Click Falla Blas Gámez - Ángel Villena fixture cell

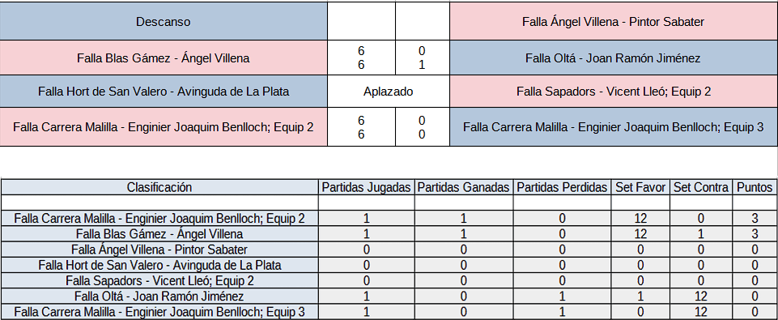pos(164,58)
